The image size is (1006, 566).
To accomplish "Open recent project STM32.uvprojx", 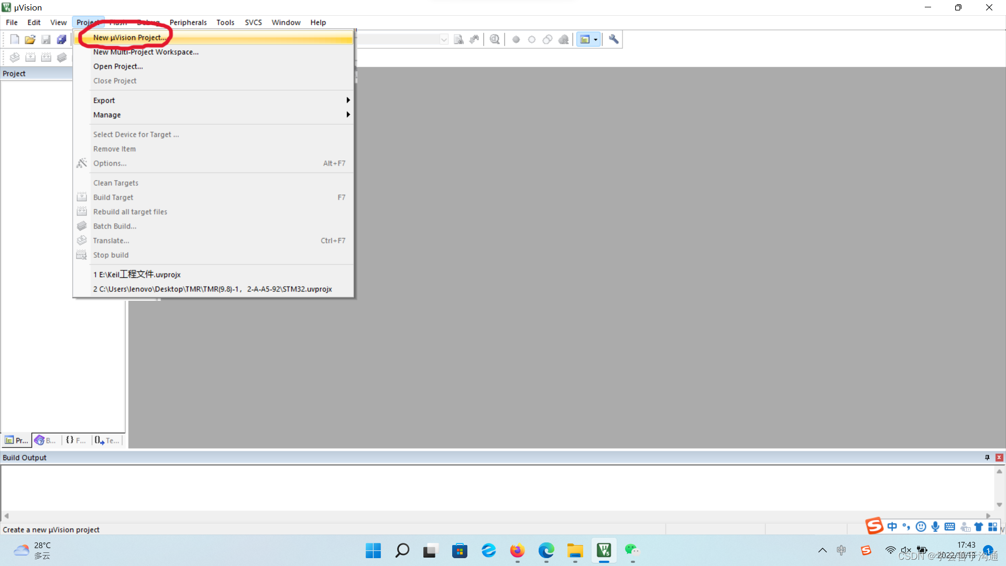I will click(212, 289).
